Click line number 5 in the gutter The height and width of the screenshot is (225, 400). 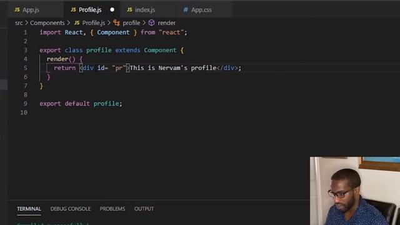[x=25, y=68]
